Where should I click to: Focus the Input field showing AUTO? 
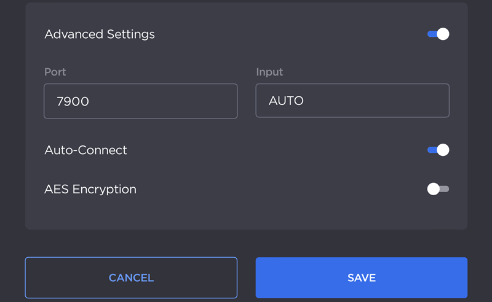pyautogui.click(x=352, y=101)
